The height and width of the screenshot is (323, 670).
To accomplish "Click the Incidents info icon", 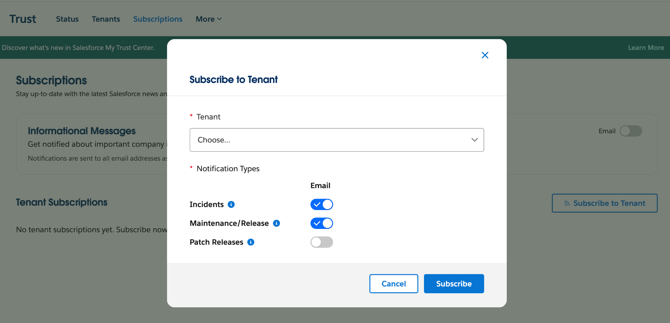I will [231, 204].
